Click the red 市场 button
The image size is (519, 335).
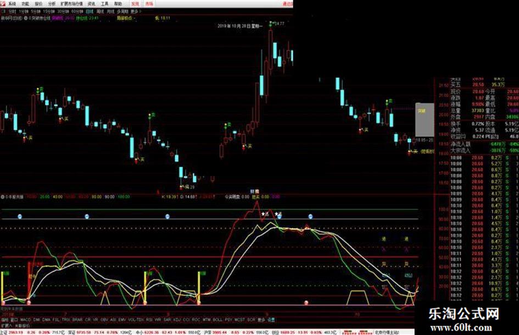[x=149, y=4]
